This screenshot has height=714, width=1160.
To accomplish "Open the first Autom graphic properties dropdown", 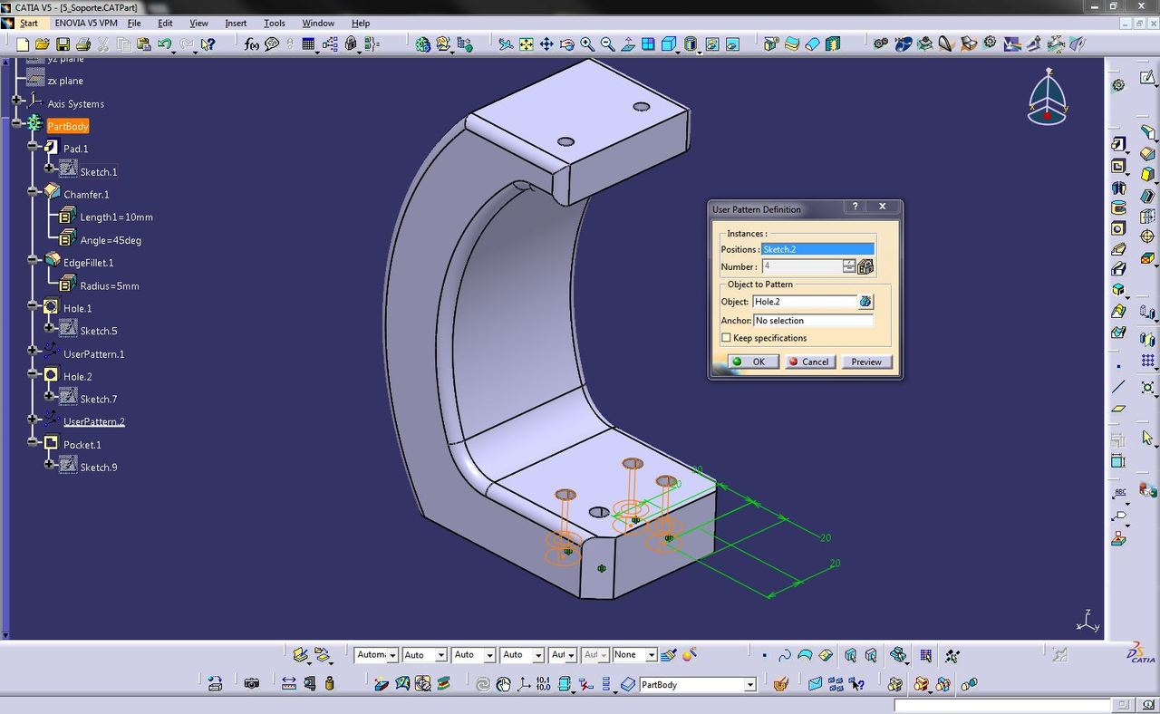I will pyautogui.click(x=392, y=655).
